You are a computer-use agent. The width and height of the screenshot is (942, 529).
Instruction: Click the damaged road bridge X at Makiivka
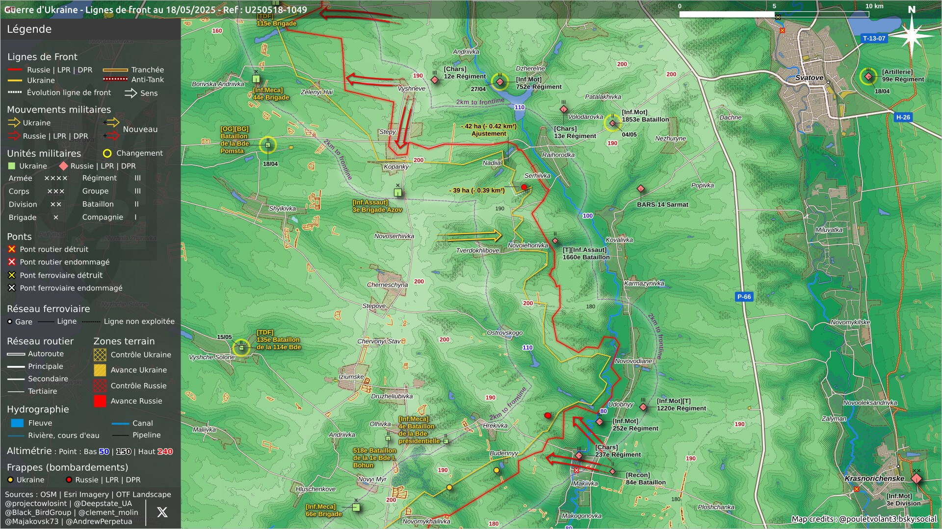coord(576,470)
